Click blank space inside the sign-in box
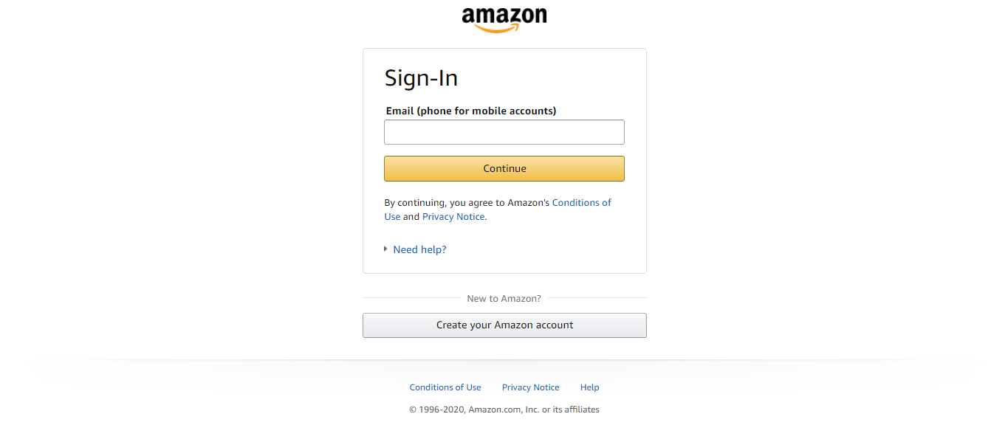 pyautogui.click(x=561, y=81)
